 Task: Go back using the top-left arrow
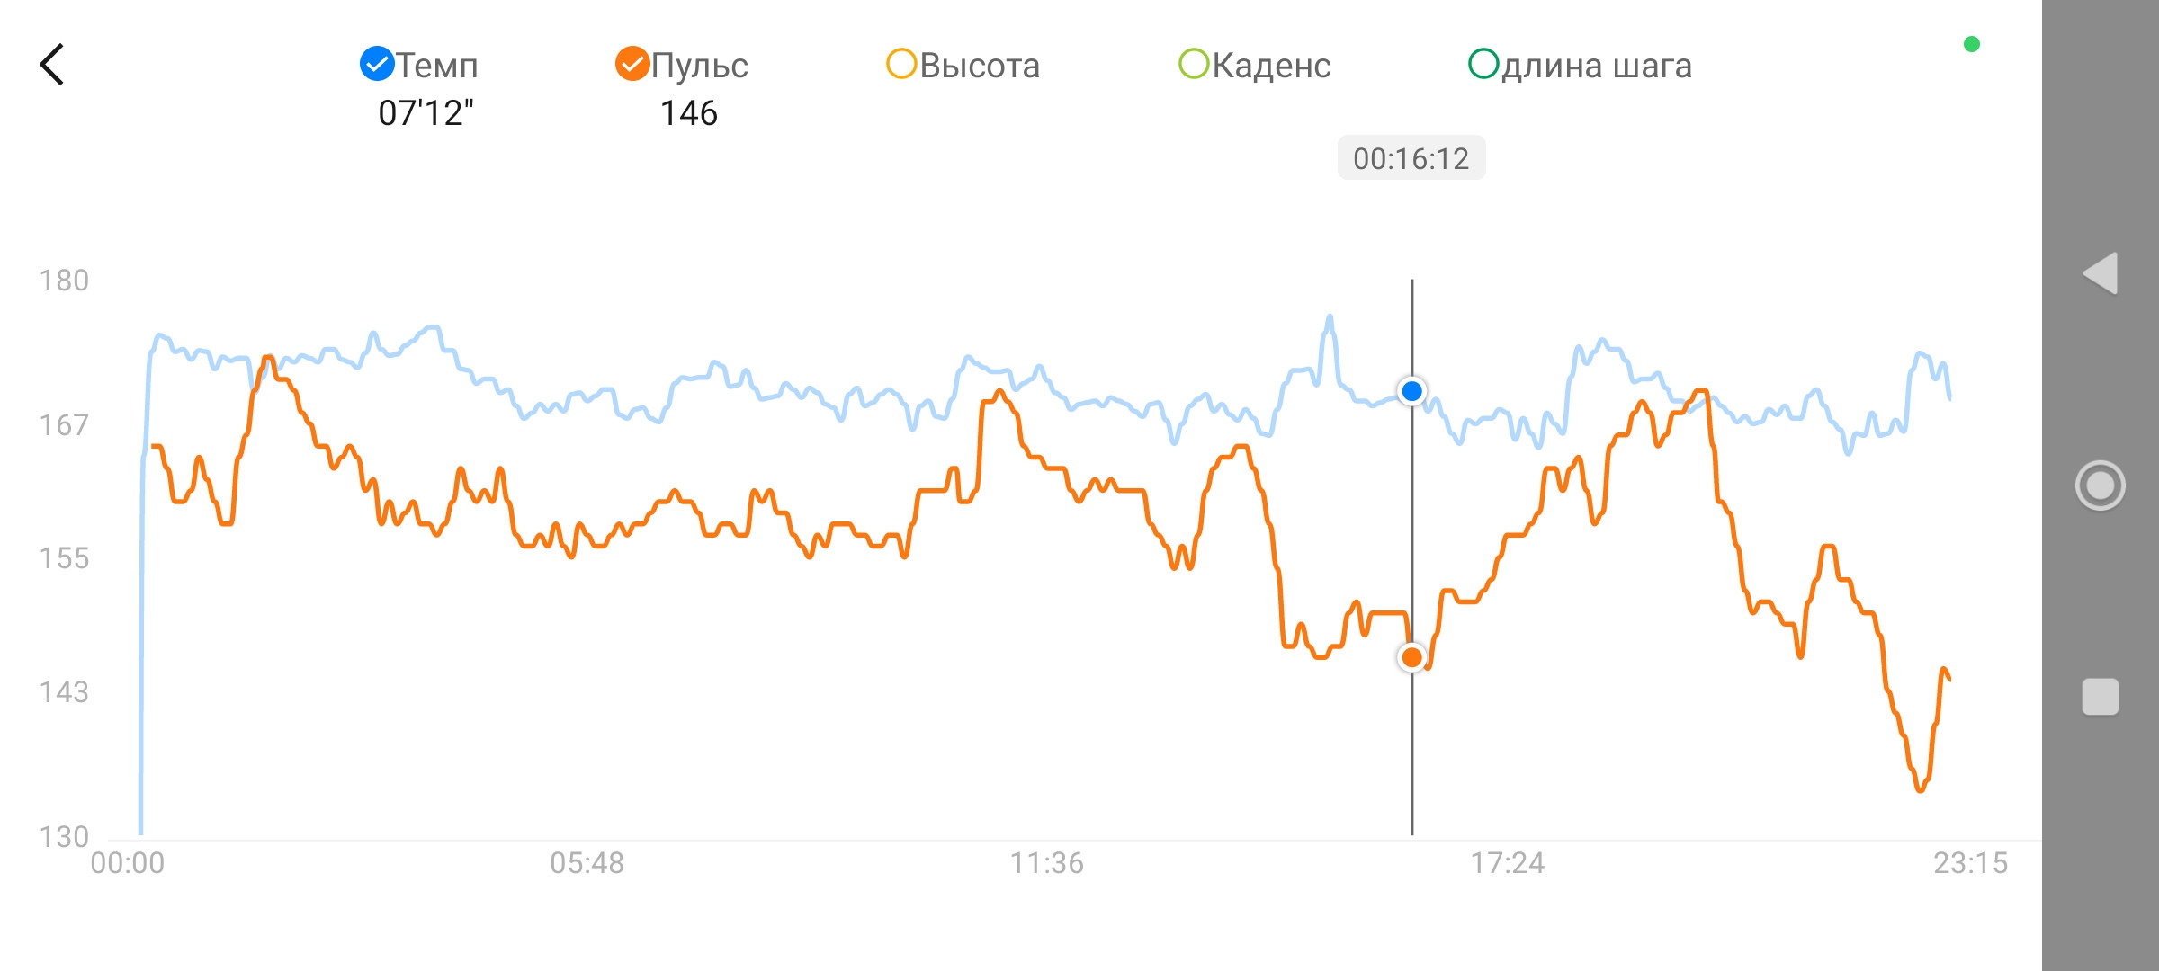52,65
